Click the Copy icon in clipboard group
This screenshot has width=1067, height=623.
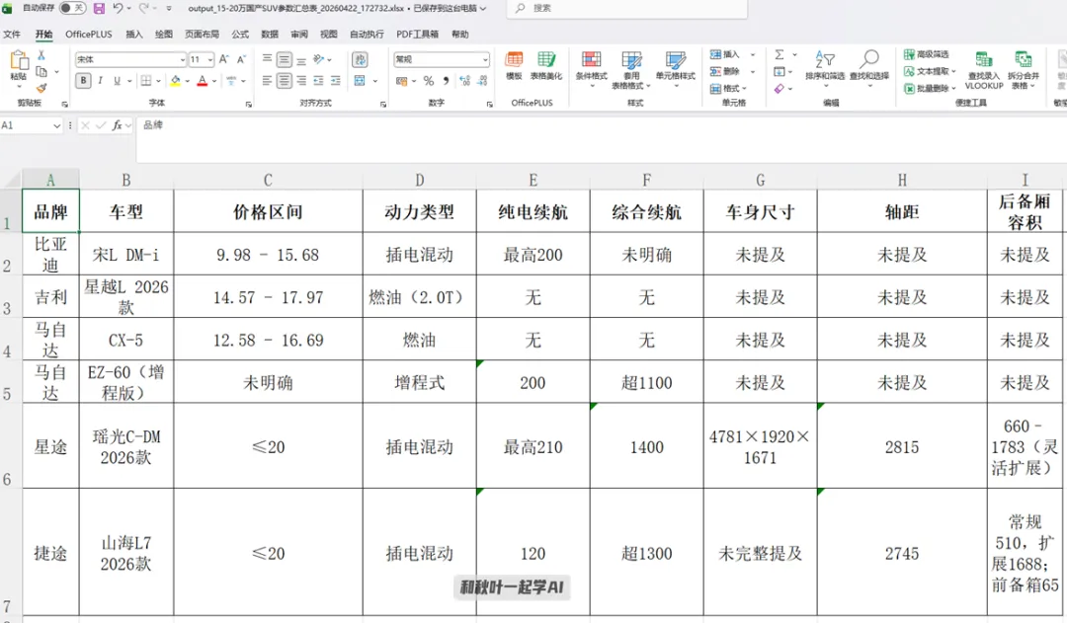point(41,71)
